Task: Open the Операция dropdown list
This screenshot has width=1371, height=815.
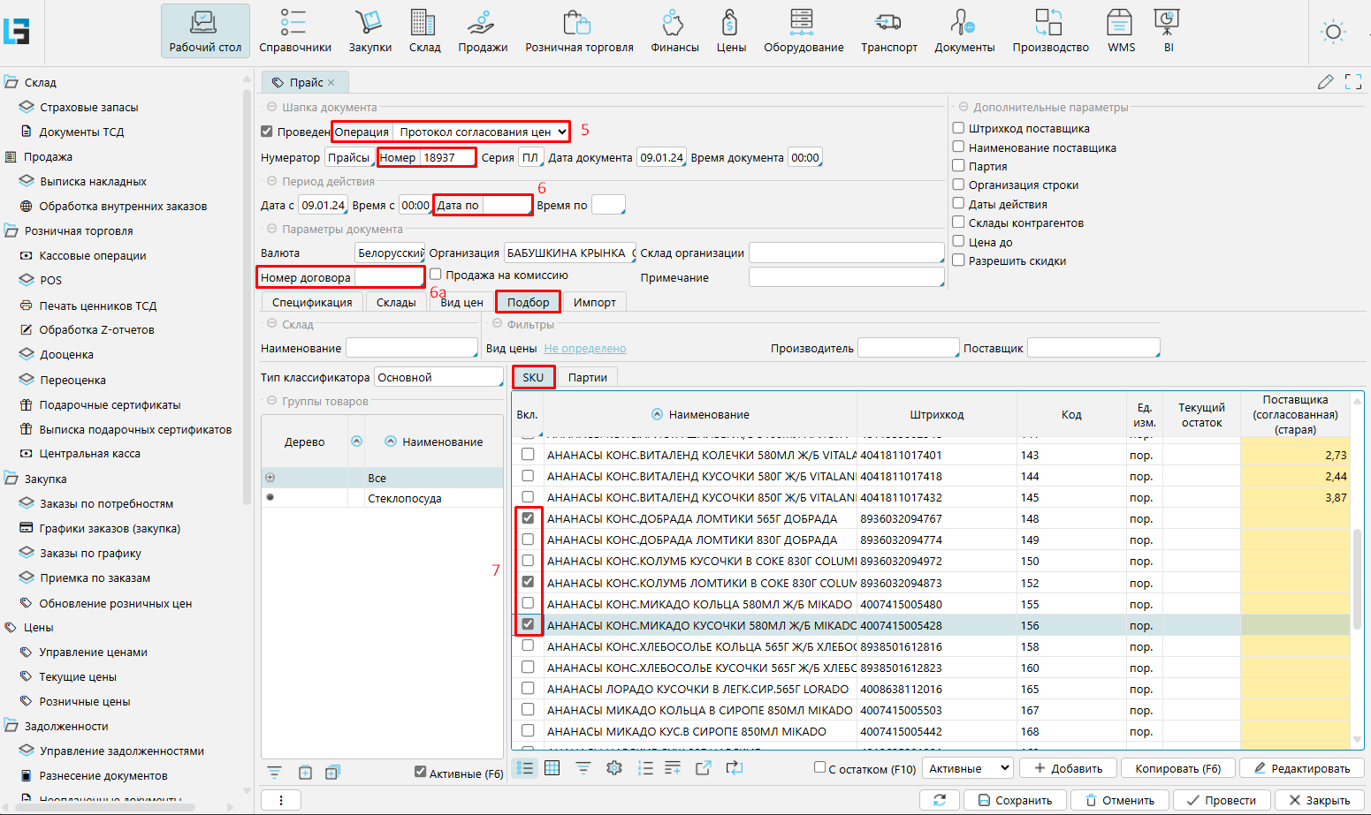Action: (x=480, y=132)
